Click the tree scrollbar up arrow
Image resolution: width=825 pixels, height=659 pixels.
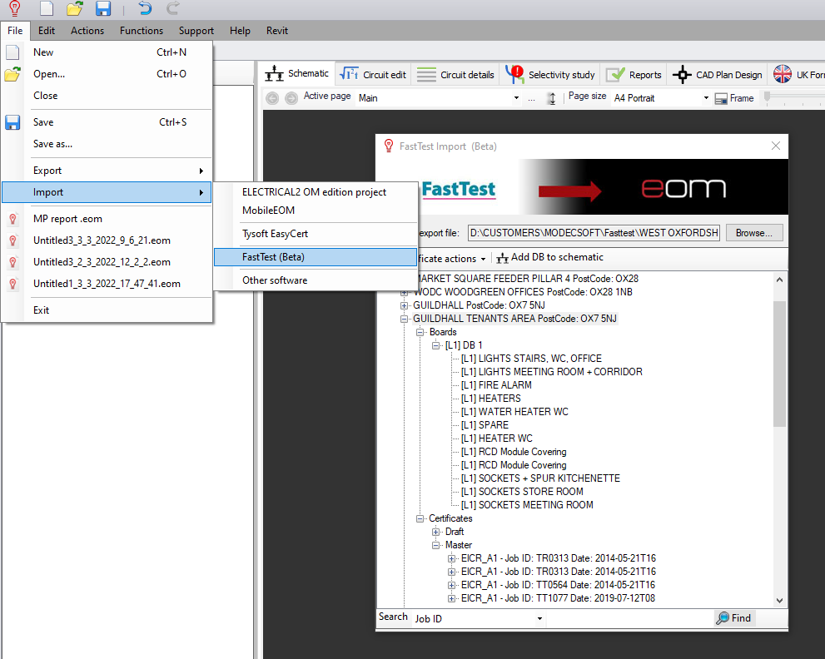point(780,280)
